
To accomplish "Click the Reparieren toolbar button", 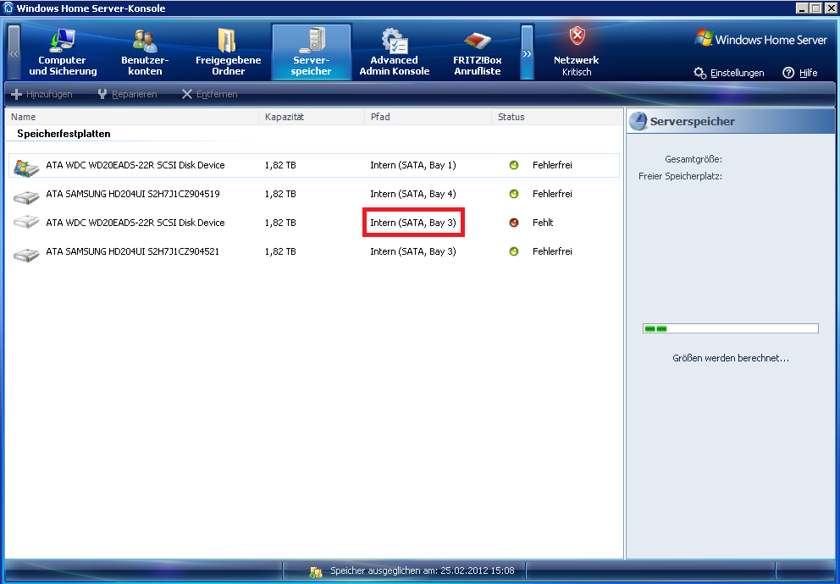I will pos(127,94).
